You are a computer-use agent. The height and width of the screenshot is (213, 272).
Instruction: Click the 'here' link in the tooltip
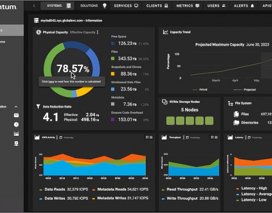[x=51, y=81]
